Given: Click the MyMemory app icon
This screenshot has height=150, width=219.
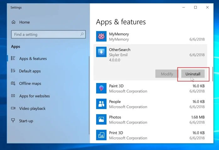Looking at the screenshot, I should (101, 36).
